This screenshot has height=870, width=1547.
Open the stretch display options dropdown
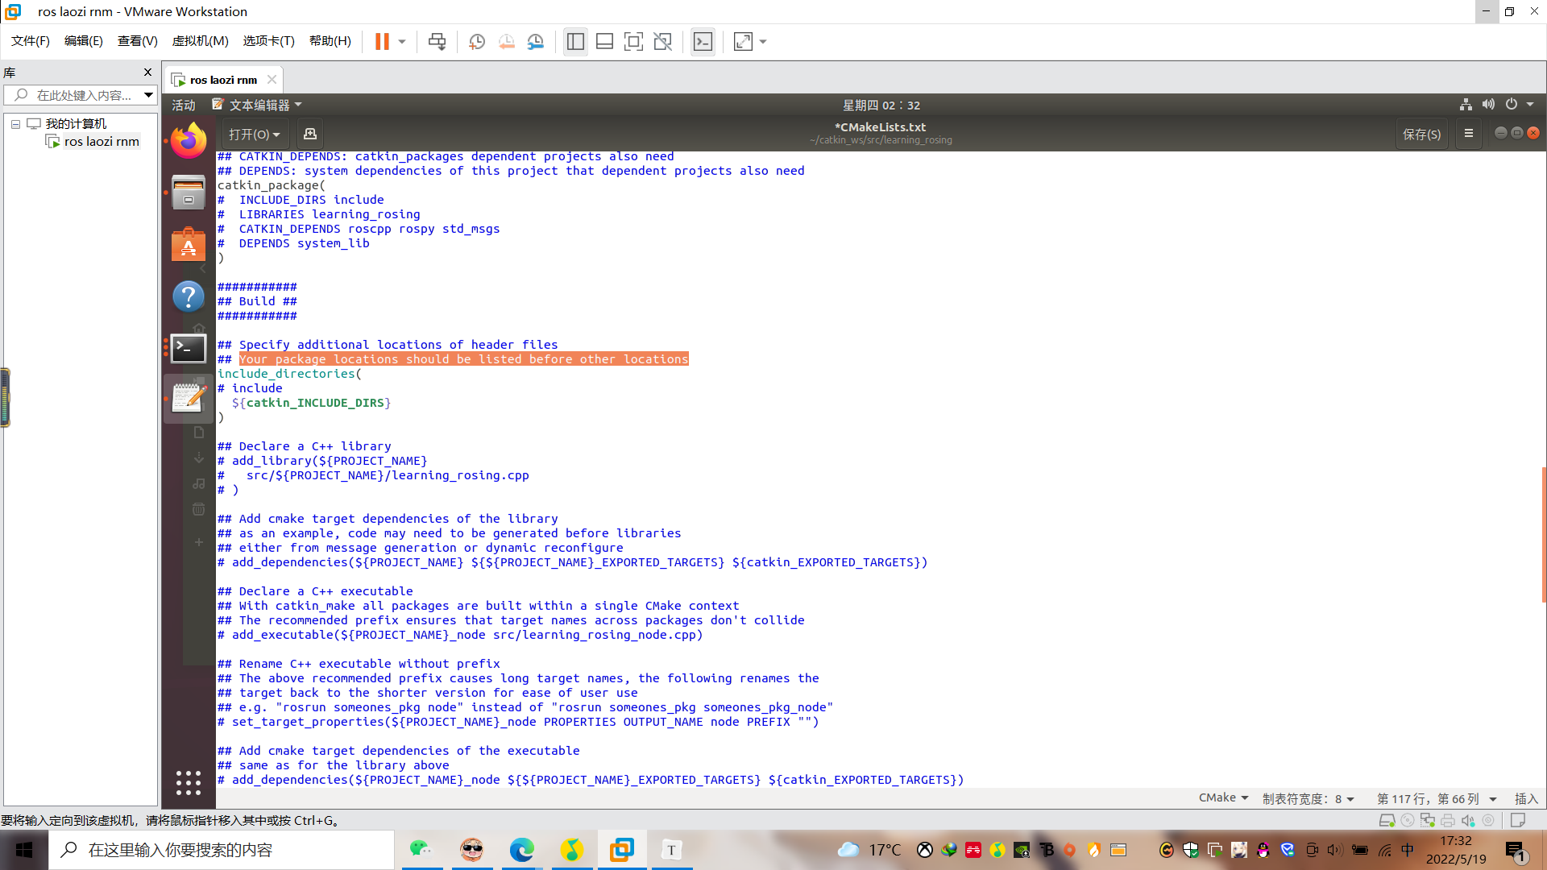(763, 42)
